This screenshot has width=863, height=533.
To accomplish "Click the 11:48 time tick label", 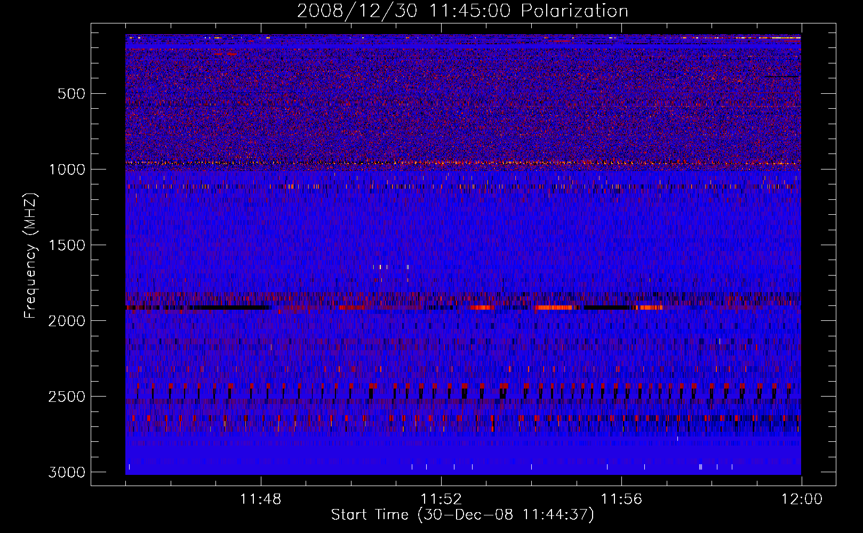I will coord(261,499).
